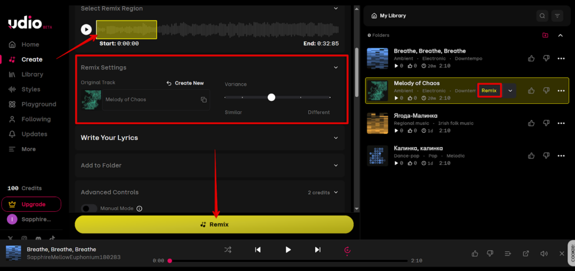Open more options for Melody of Chaos

561,91
